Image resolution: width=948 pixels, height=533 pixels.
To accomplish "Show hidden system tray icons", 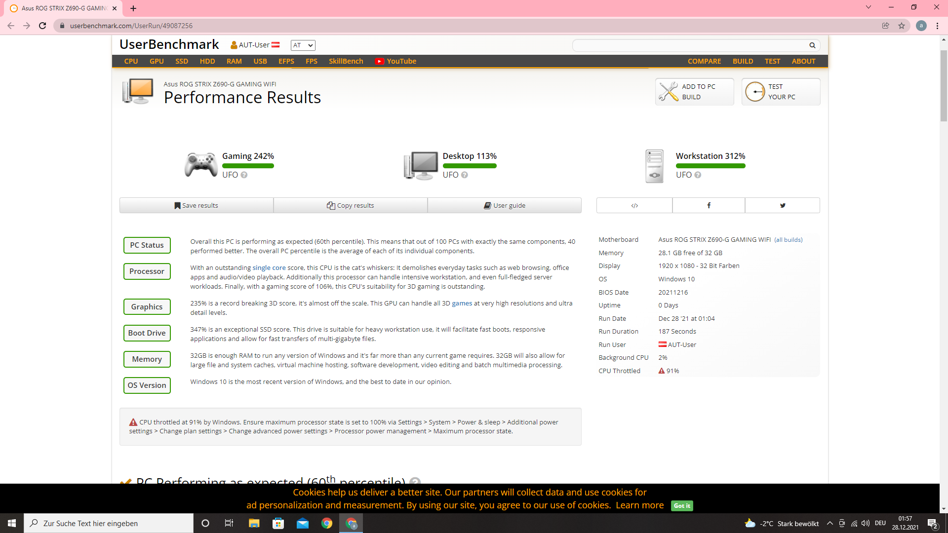I will pos(829,524).
